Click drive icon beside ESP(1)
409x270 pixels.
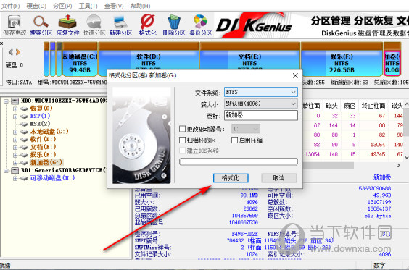pyautogui.click(x=24, y=117)
